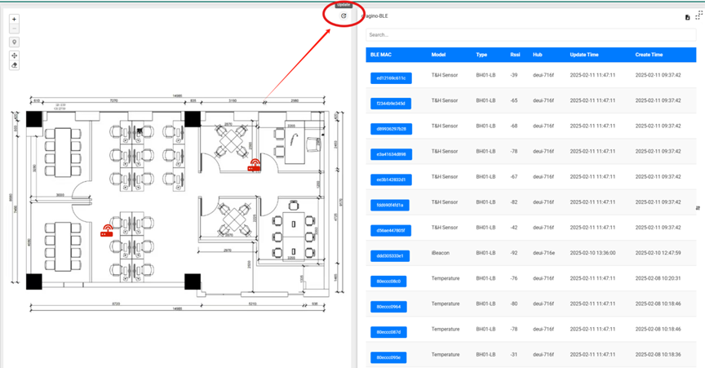Click the export file icon above table
Viewport: 705px width, 368px height.
[x=687, y=17]
